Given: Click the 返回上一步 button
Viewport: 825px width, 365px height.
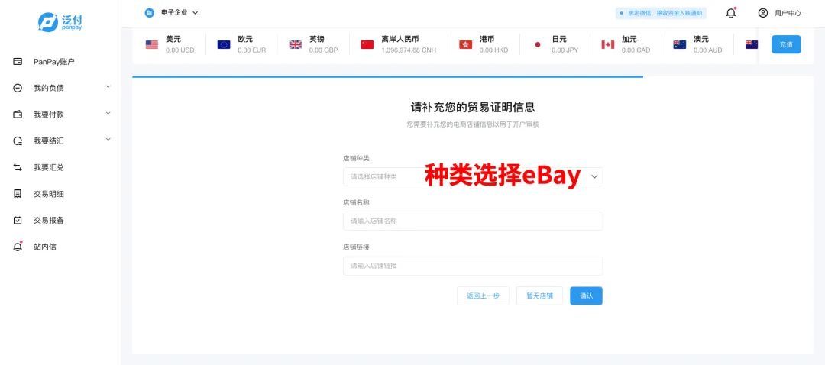Looking at the screenshot, I should 483,296.
